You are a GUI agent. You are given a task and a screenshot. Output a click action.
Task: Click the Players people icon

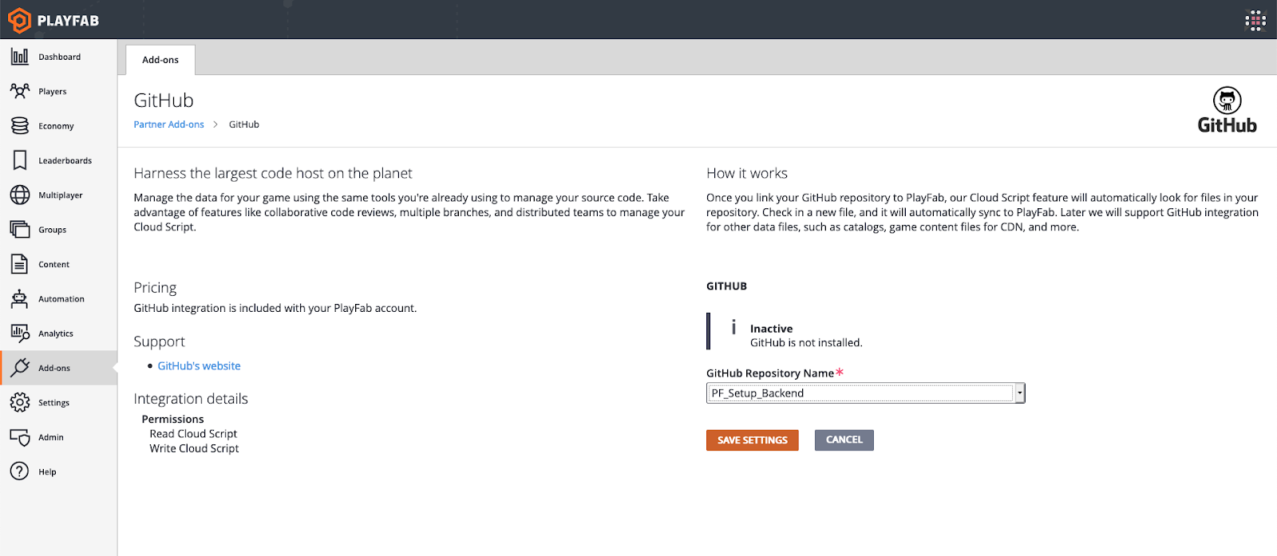coord(20,91)
